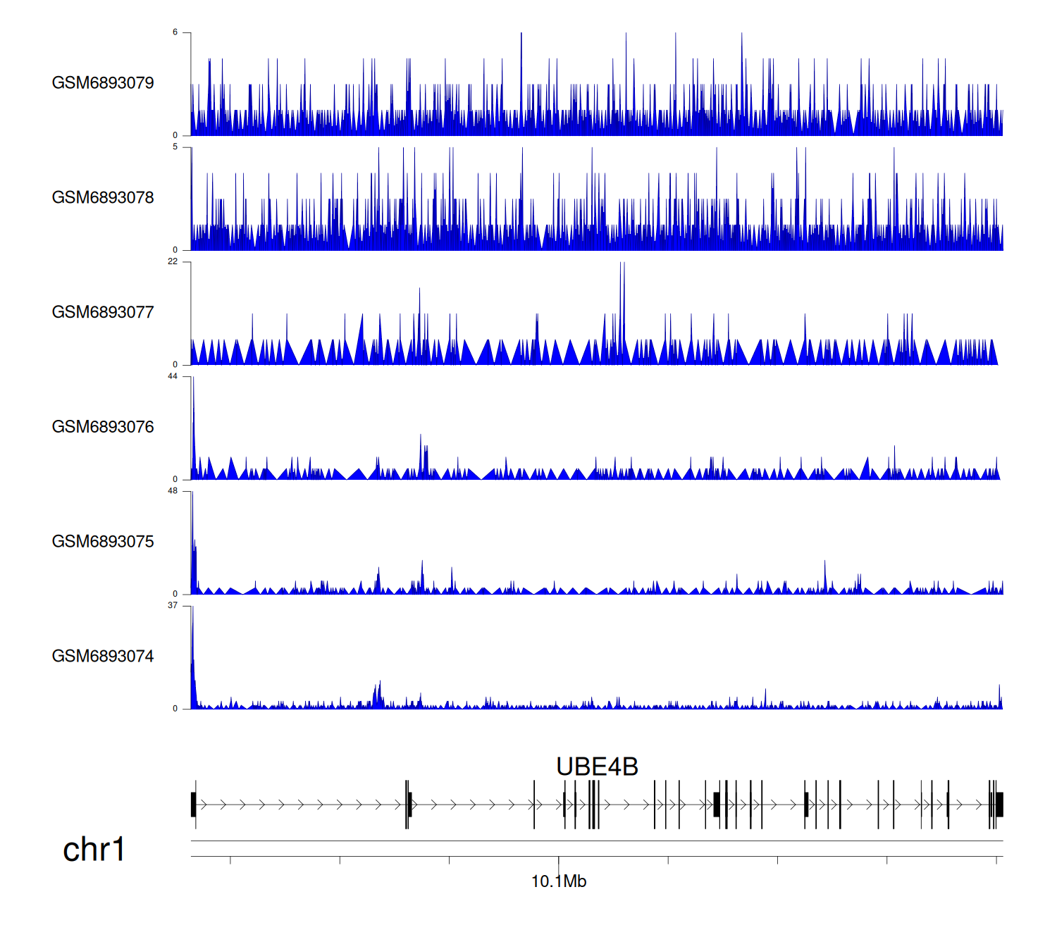This screenshot has height=930, width=1057.
Task: Select the GSM6893074 track label
Action: 103,657
